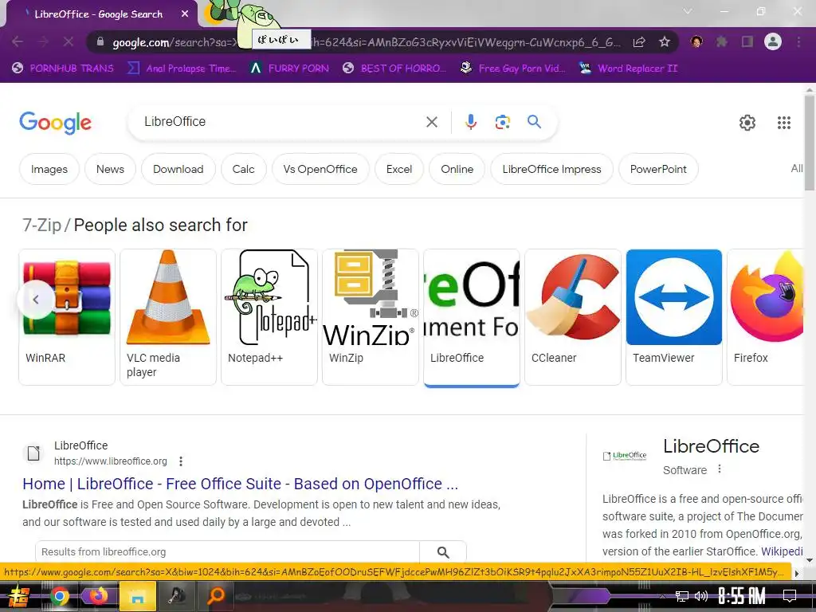The height and width of the screenshot is (612, 816).
Task: Open the Chrome three-dot menu
Action: pos(798,41)
